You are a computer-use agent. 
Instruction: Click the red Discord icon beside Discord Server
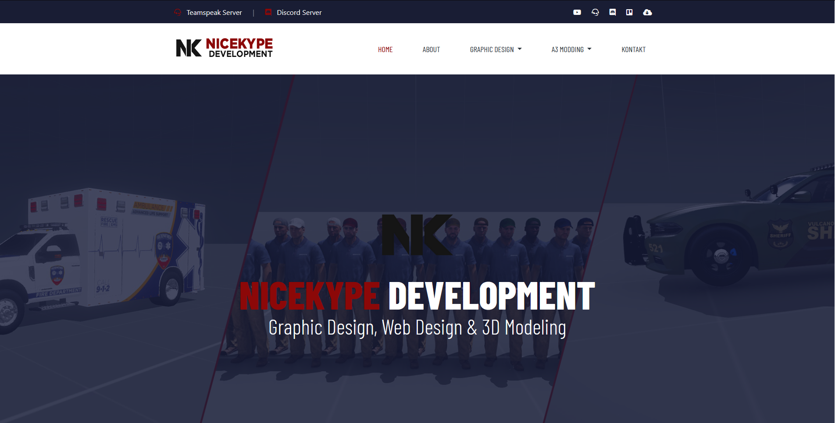click(x=268, y=12)
